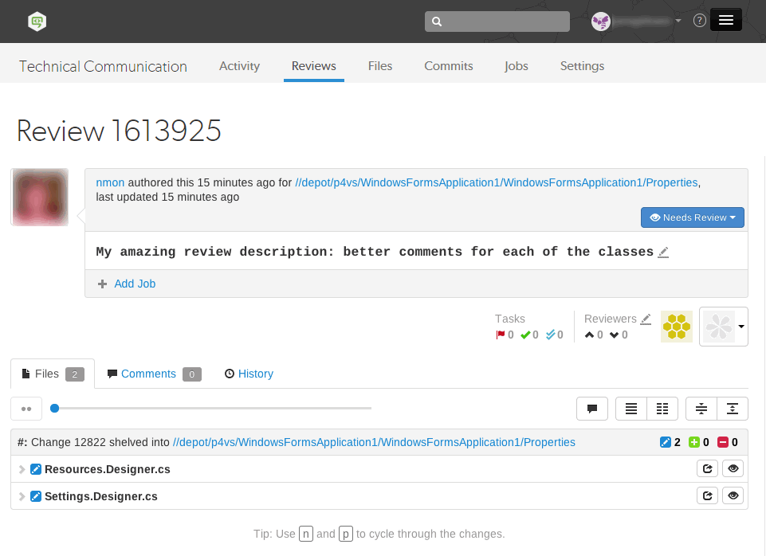Expand the Resources.Designer.cs file diff

click(22, 469)
